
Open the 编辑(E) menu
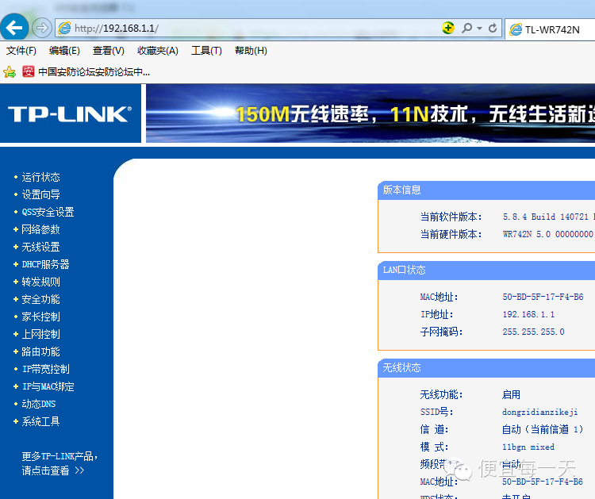(x=64, y=51)
